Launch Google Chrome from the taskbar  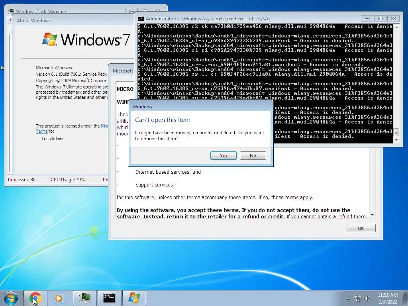point(35,298)
